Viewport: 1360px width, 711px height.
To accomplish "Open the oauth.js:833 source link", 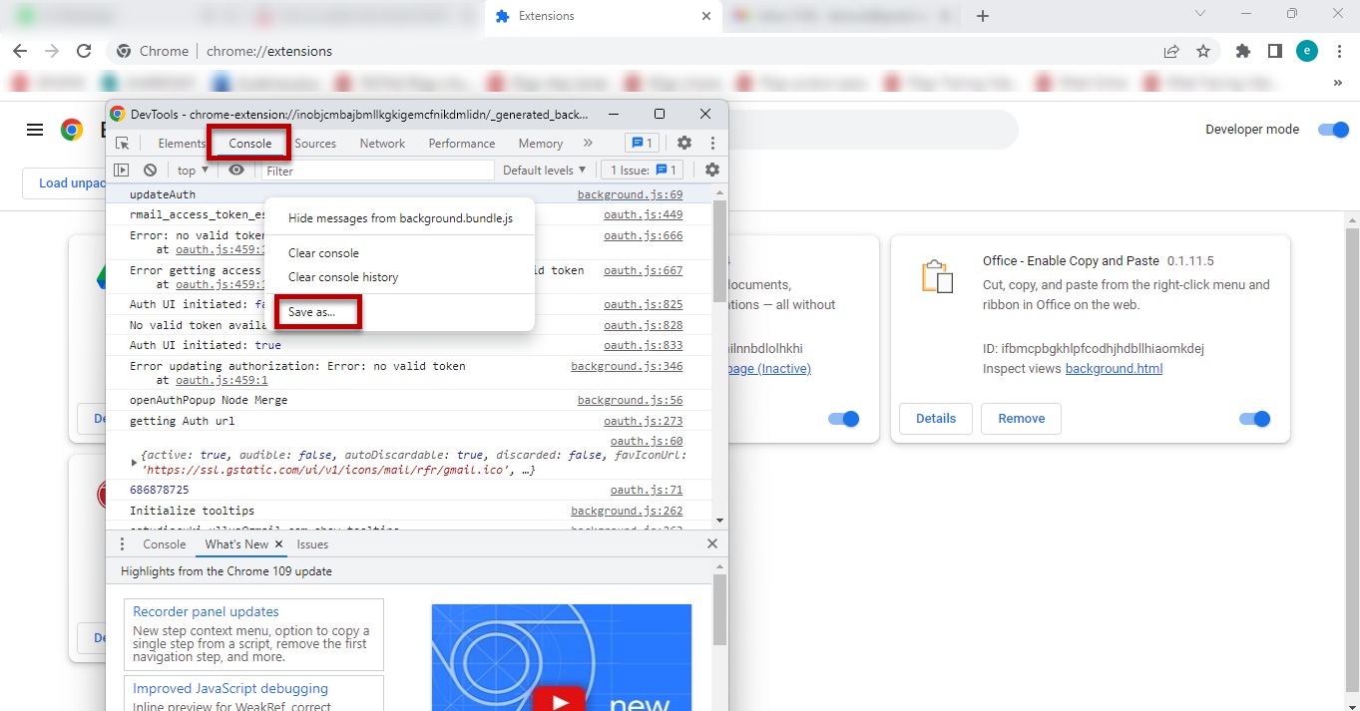I will [x=643, y=346].
